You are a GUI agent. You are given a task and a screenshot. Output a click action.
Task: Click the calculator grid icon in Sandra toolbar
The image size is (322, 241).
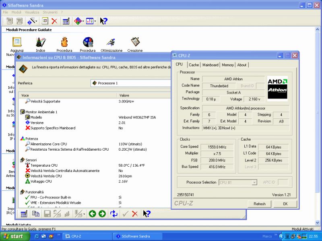click(66, 21)
